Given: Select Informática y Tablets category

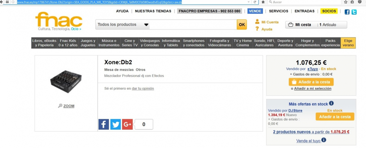Looking at the screenshot, I should (171, 43).
